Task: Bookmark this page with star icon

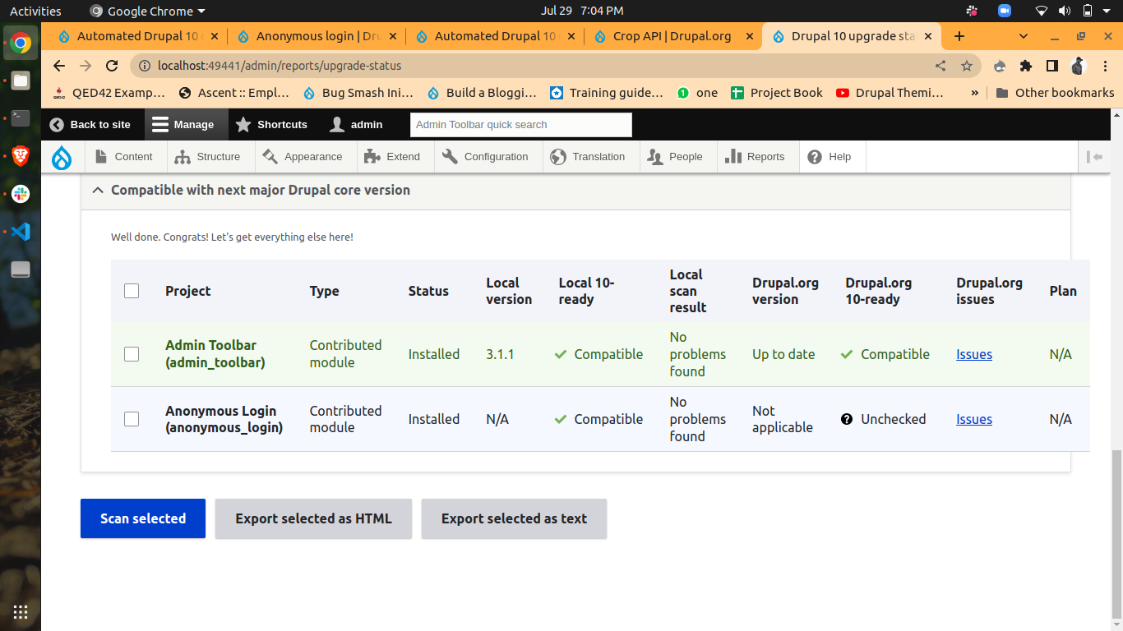Action: [967, 66]
